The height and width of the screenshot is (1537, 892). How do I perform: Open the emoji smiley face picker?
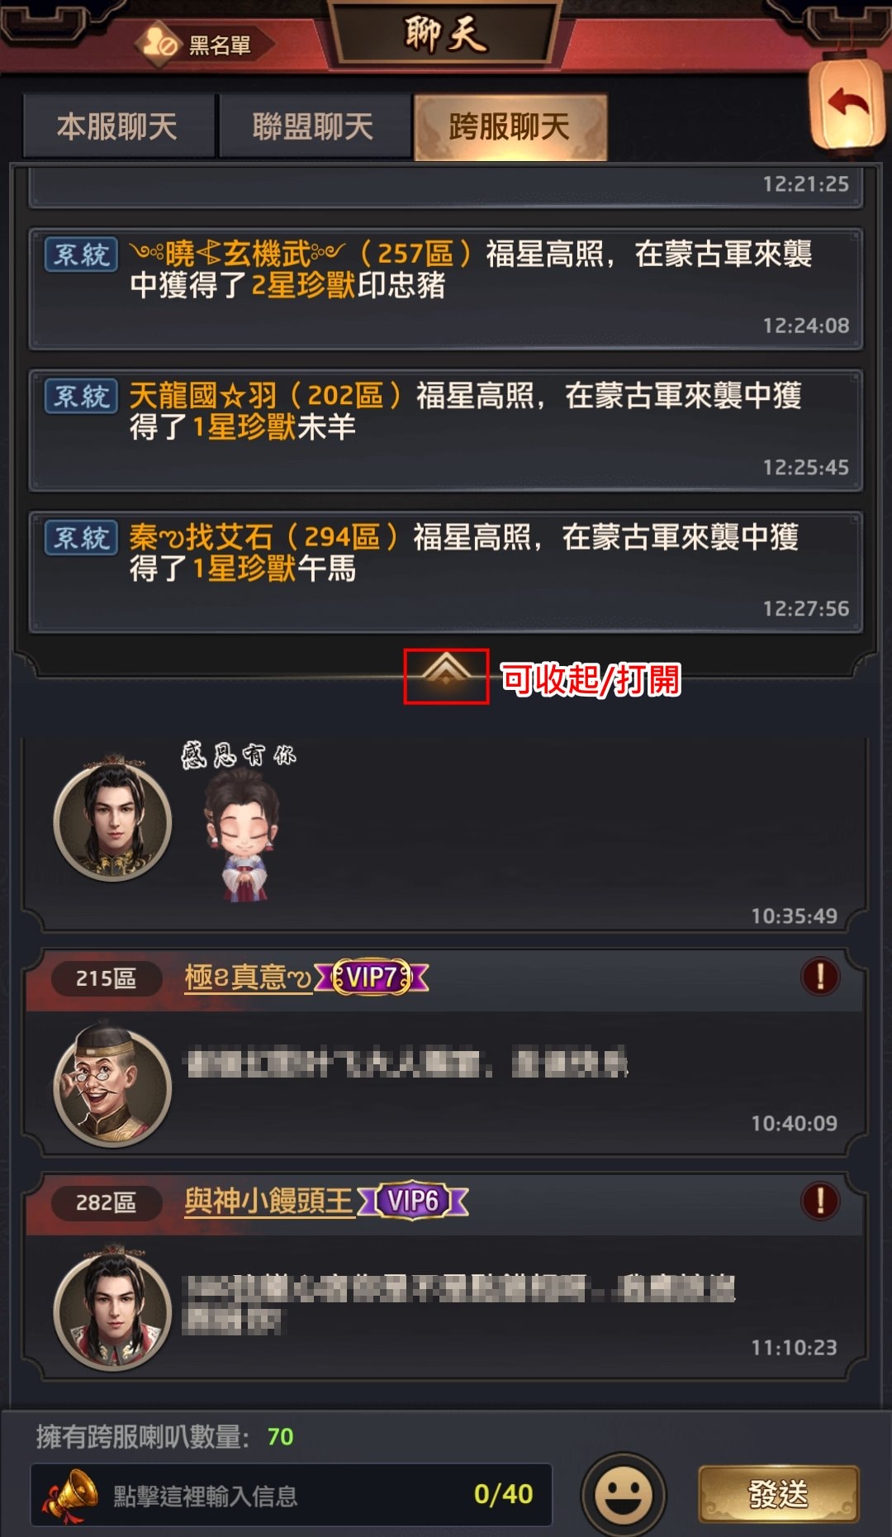tap(623, 1496)
